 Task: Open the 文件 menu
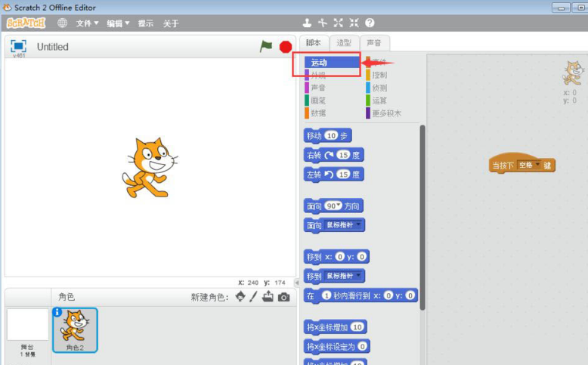[87, 23]
